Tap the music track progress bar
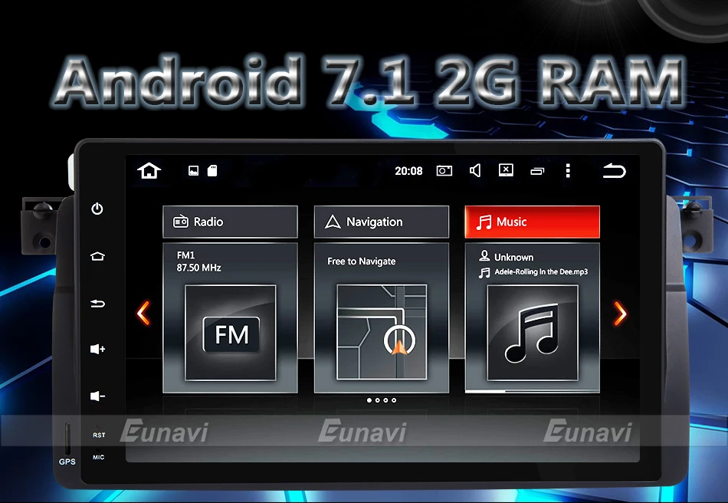 533,392
